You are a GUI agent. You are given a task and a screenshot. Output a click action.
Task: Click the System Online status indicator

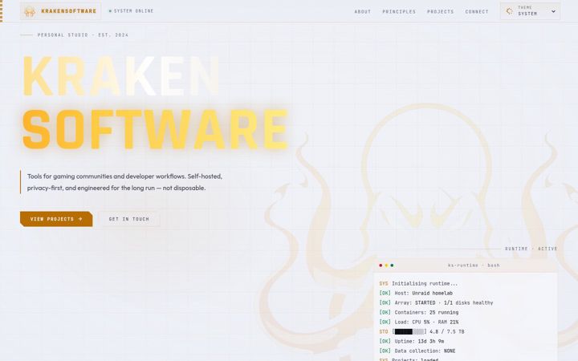coord(131,11)
